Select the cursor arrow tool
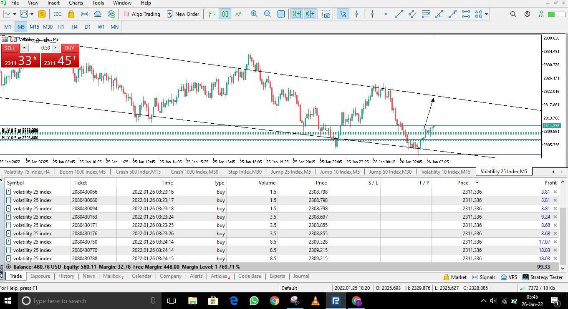The height and width of the screenshot is (309, 568). tap(343, 14)
